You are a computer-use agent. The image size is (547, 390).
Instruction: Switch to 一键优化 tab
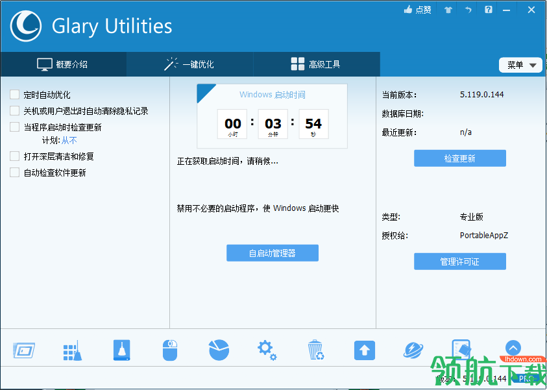pyautogui.click(x=189, y=64)
